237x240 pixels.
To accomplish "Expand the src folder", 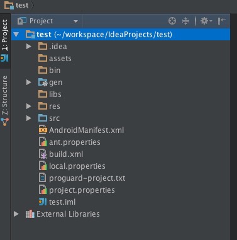I will [x=29, y=118].
